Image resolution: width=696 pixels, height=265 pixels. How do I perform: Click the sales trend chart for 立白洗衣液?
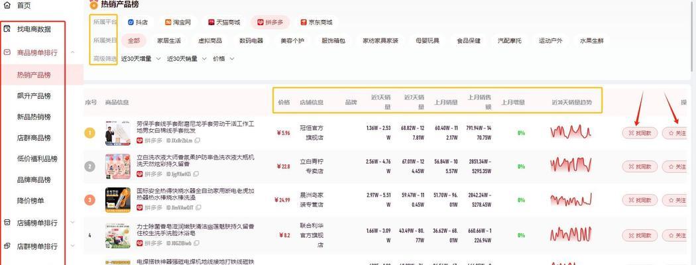click(x=571, y=165)
